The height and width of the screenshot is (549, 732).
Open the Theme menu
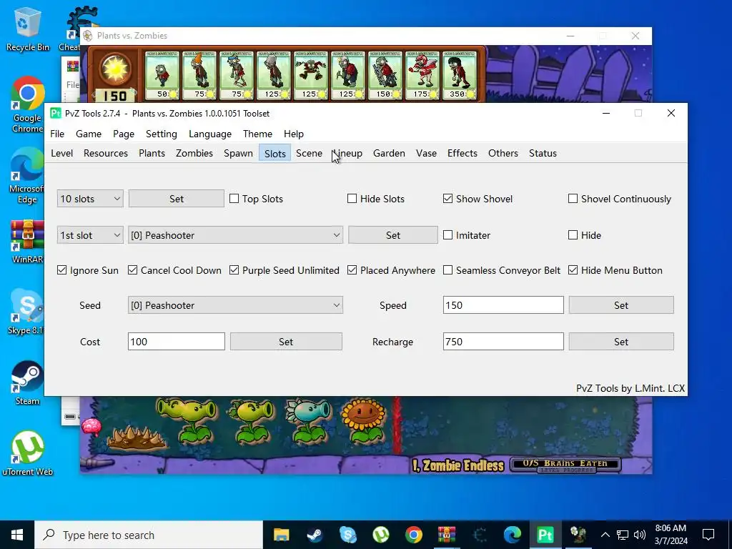[257, 134]
